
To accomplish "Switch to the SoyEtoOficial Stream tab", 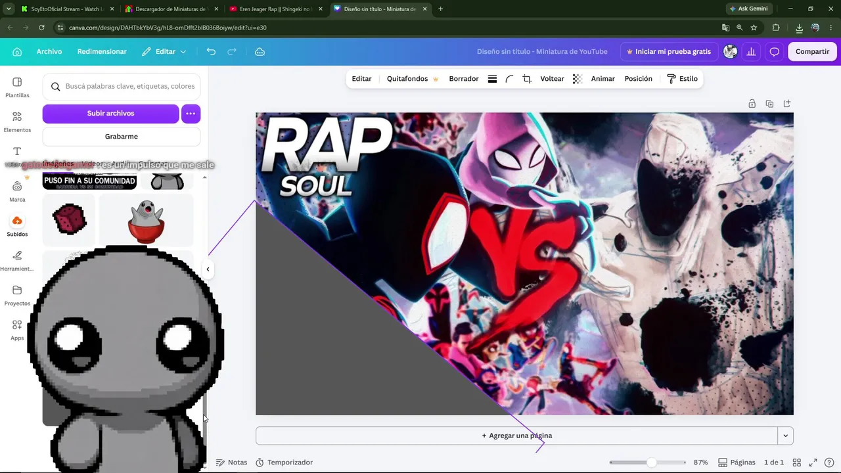I will (67, 9).
